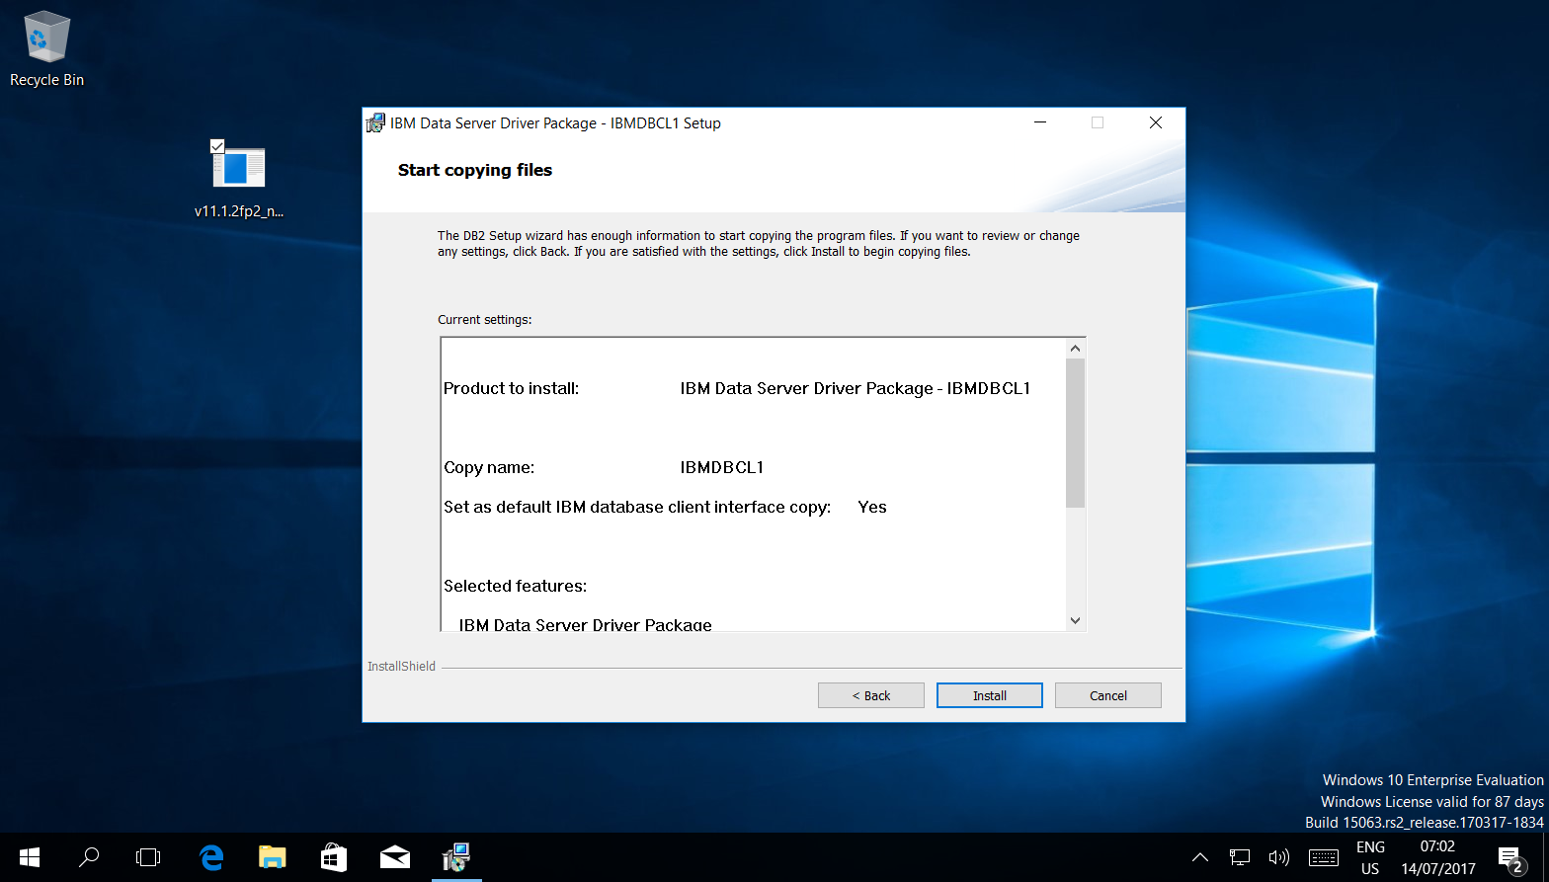Open the touch keyboard tray icon
The height and width of the screenshot is (882, 1549).
coord(1323,857)
